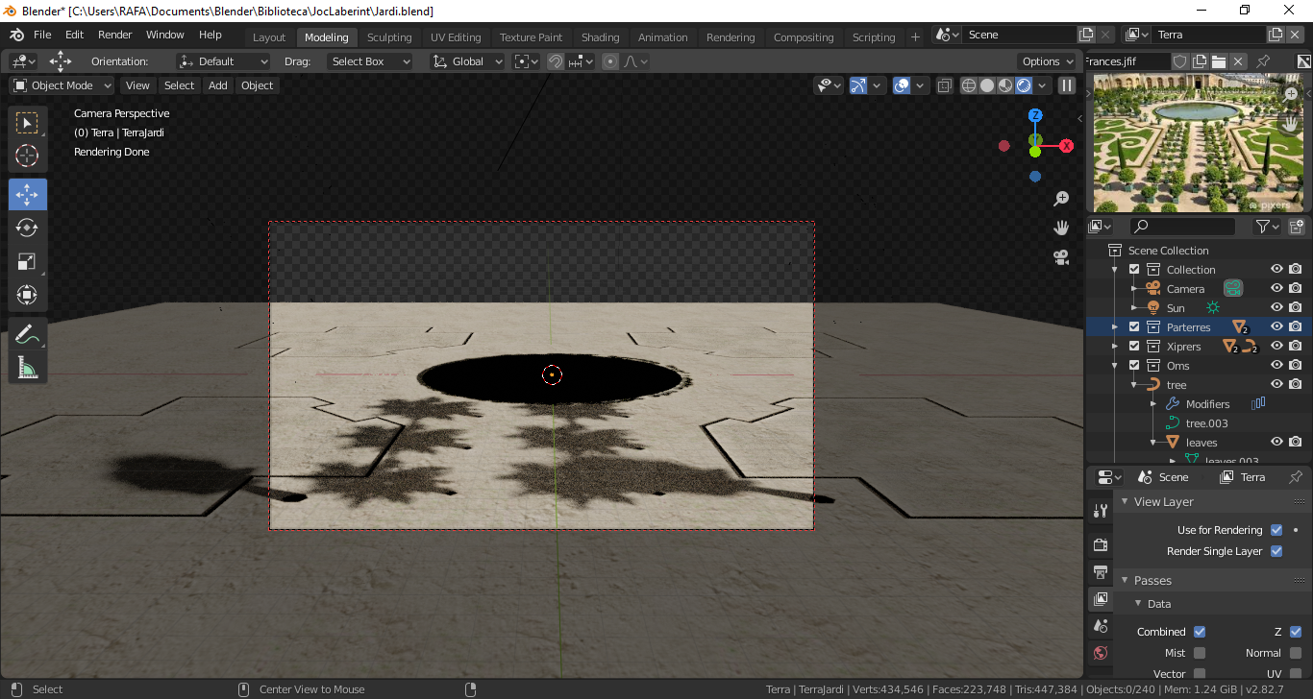
Task: Collapse the Passes panel section
Action: [x=1152, y=580]
